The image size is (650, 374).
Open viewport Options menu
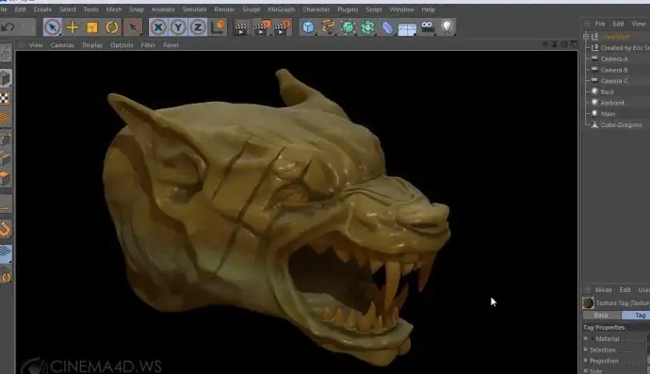(x=122, y=45)
